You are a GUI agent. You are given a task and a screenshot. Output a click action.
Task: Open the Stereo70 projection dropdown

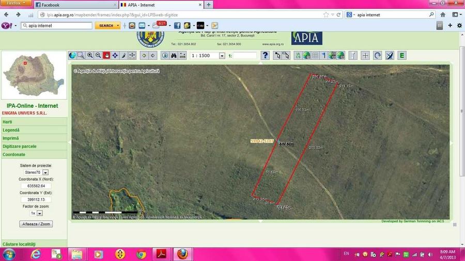point(45,172)
